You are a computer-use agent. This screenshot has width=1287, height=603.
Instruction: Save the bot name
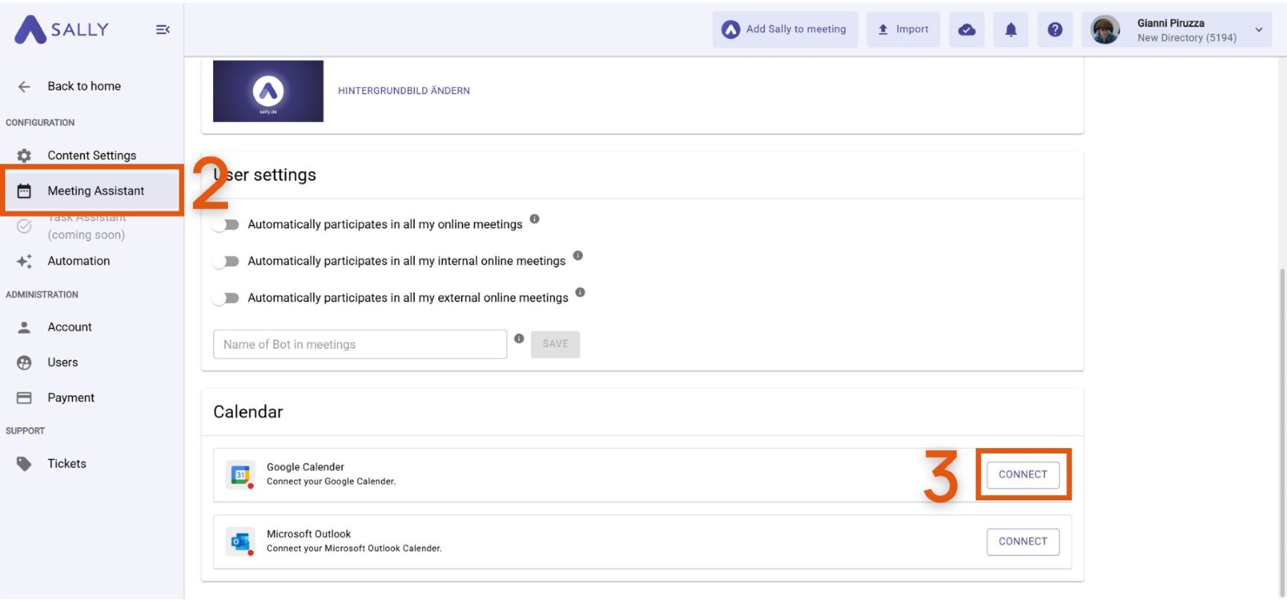[555, 344]
